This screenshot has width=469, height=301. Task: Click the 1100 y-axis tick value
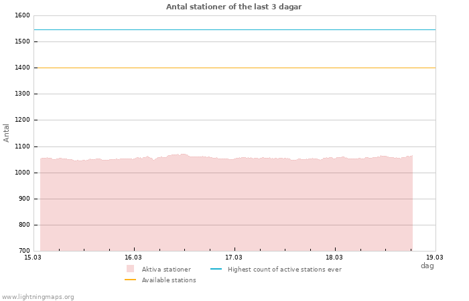click(22, 146)
